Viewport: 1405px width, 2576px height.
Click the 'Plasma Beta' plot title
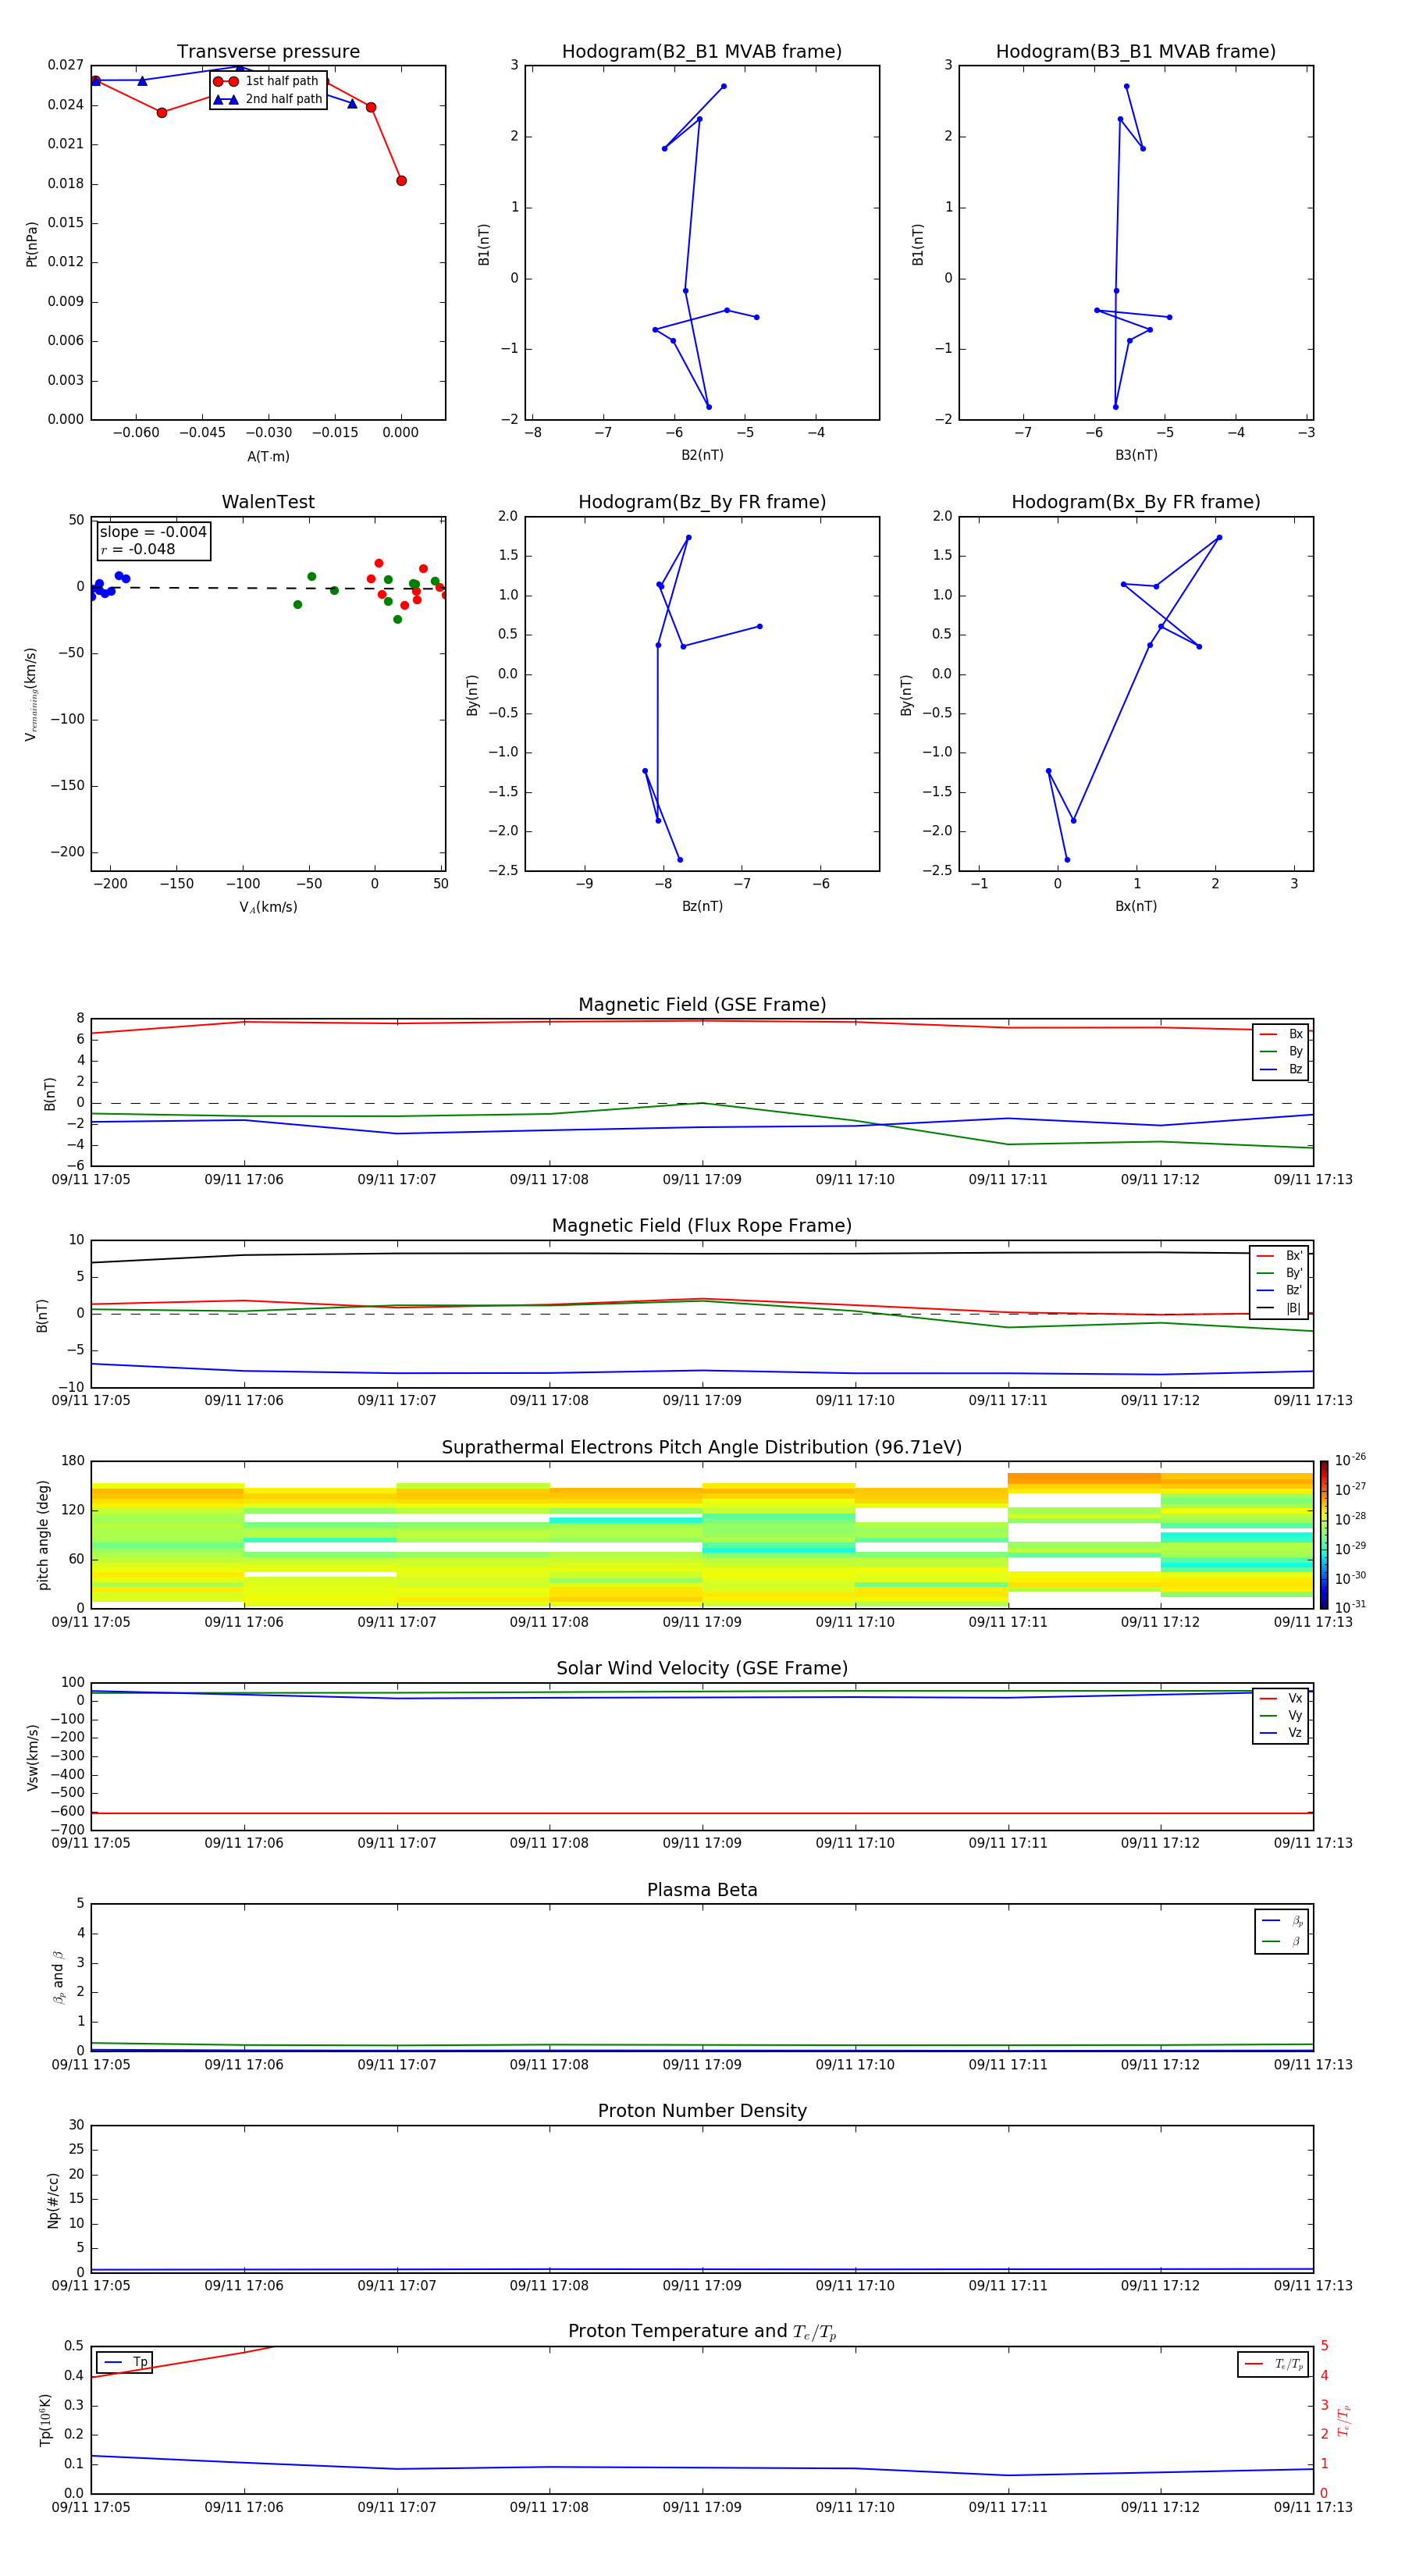(x=702, y=1890)
